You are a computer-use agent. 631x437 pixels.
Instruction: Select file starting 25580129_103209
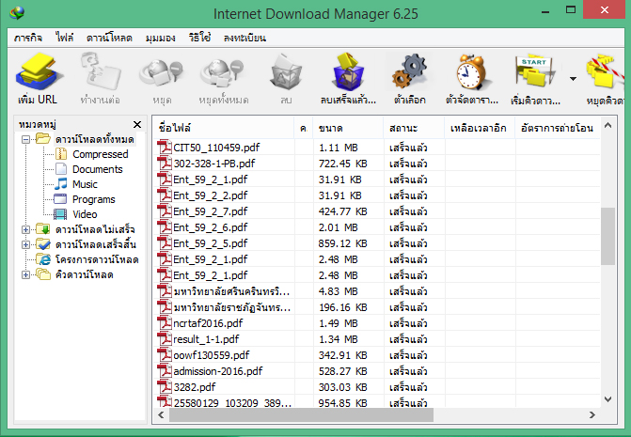[x=232, y=402]
